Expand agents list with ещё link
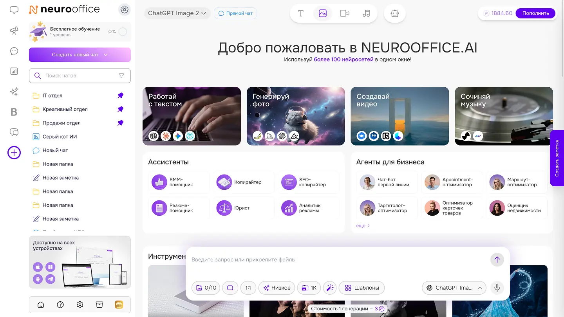The height and width of the screenshot is (317, 564). click(363, 225)
